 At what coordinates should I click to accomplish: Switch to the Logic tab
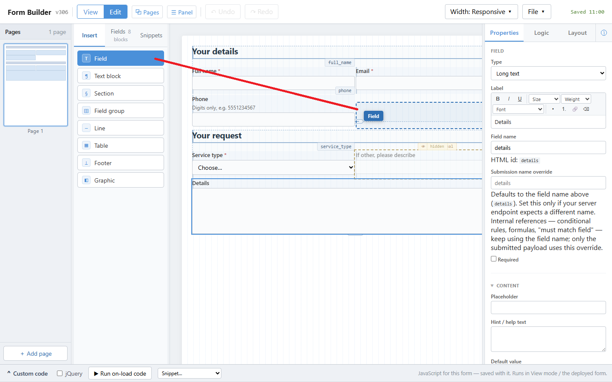pos(541,33)
